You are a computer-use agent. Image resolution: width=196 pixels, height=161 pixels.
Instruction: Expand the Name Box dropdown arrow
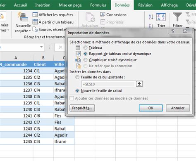tap(41, 47)
